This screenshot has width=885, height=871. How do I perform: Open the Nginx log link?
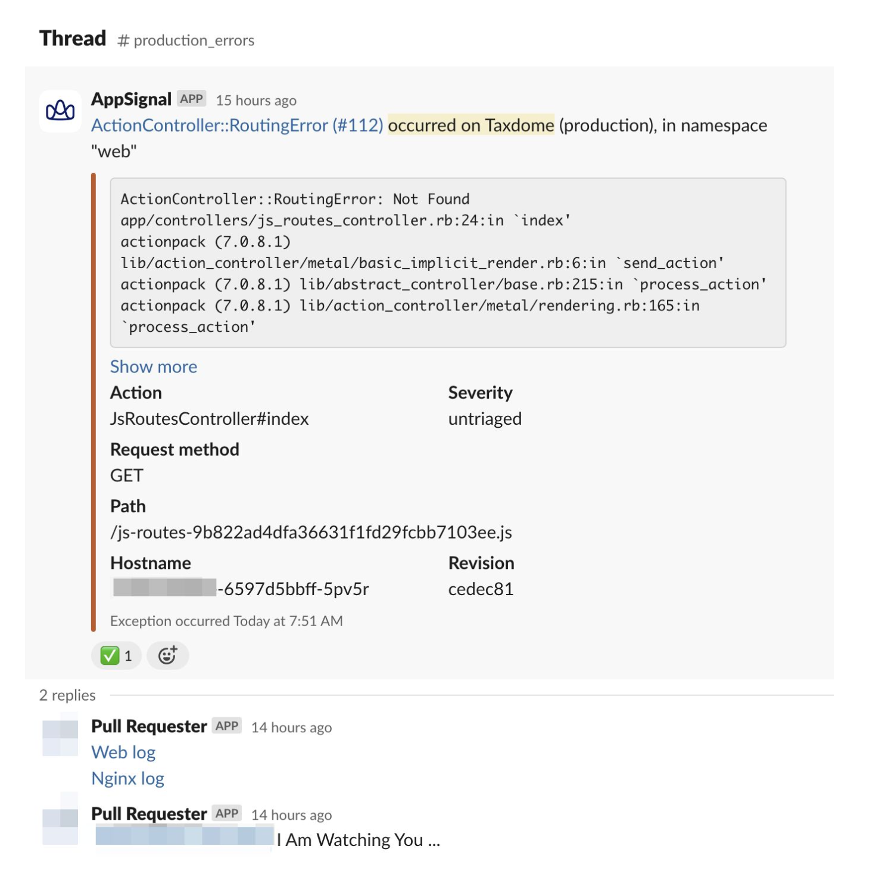128,779
